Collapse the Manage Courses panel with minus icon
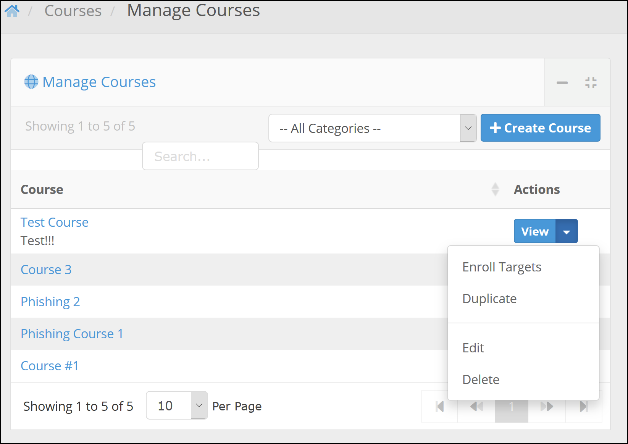 (562, 82)
